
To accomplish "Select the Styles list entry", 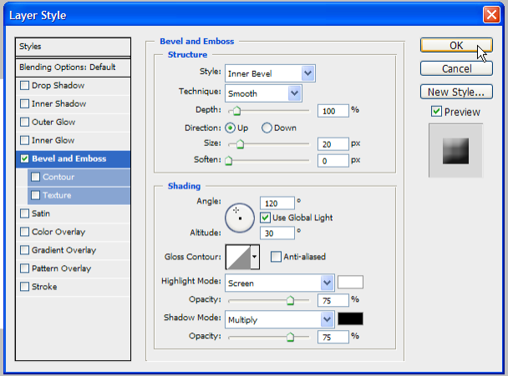I will 73,47.
